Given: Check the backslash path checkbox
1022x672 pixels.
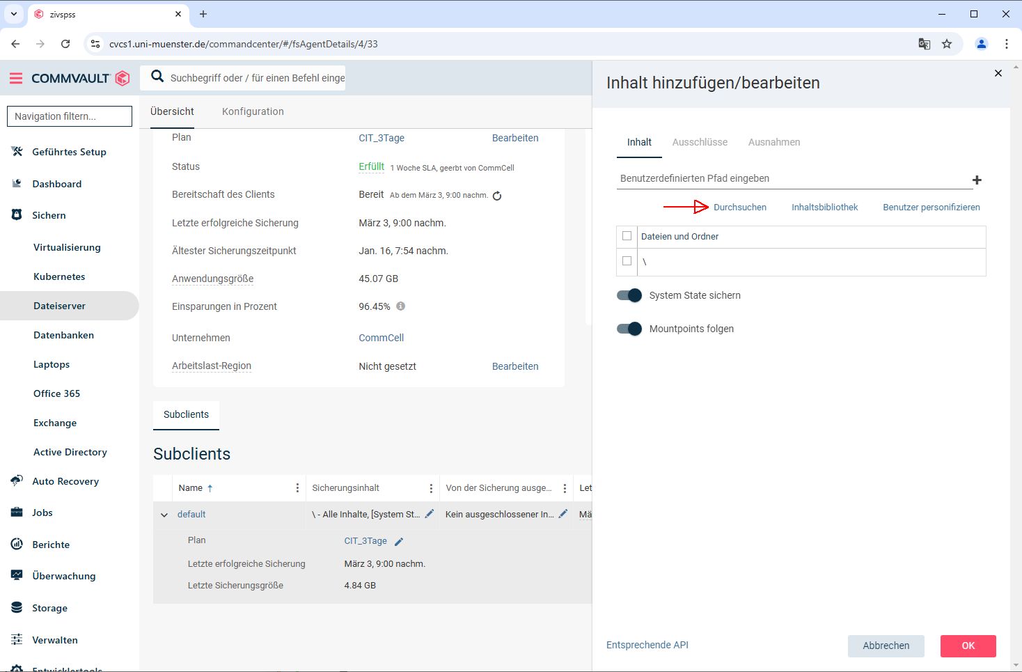Looking at the screenshot, I should tap(627, 261).
